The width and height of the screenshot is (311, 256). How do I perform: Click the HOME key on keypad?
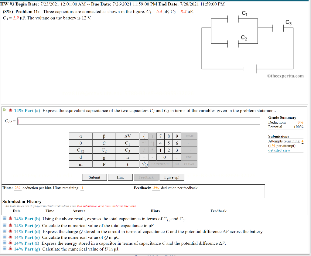tap(189, 136)
